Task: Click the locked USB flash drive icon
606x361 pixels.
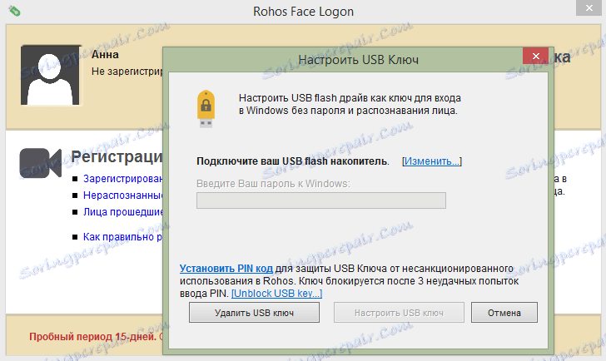Action: point(206,109)
